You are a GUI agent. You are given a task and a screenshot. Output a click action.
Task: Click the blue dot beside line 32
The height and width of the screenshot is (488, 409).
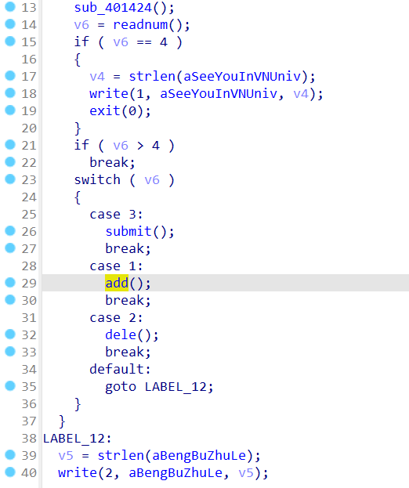[10, 334]
